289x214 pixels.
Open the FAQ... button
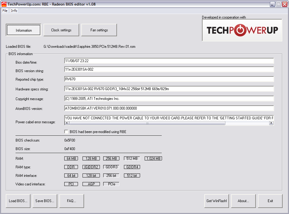click(72, 201)
